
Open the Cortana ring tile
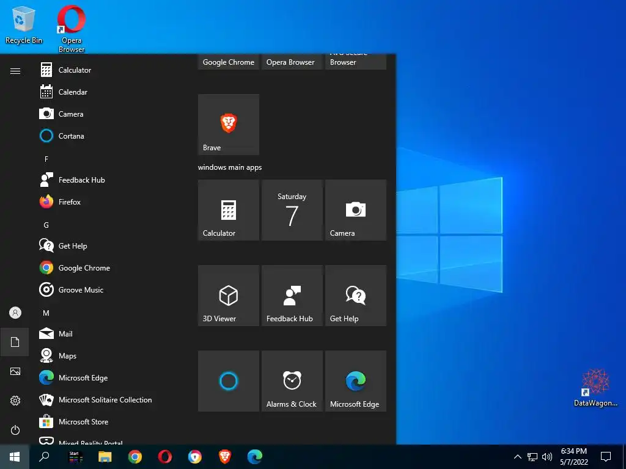[229, 381]
